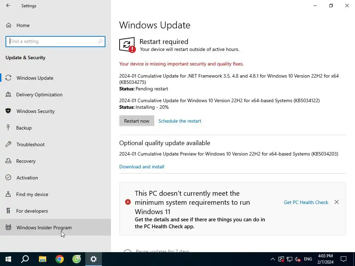Show hidden system tray icons
The height and width of the screenshot is (266, 355).
tap(273, 259)
